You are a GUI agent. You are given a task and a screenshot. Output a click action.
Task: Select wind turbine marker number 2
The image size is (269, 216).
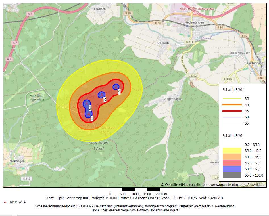[x=86, y=104]
